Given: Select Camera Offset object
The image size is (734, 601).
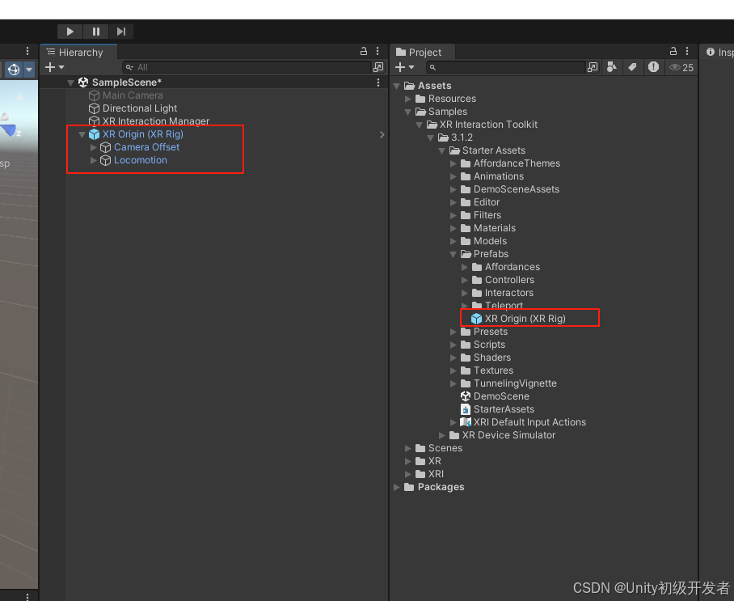Looking at the screenshot, I should [146, 147].
